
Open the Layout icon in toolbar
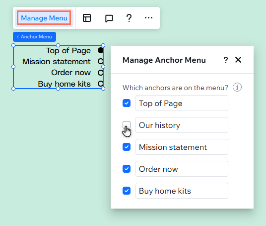87,18
